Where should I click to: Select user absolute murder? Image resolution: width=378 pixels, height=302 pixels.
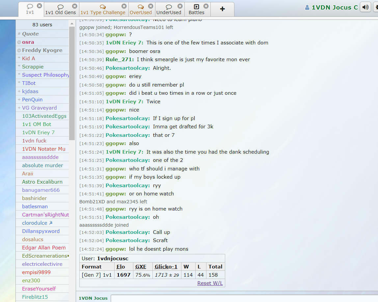42,165
